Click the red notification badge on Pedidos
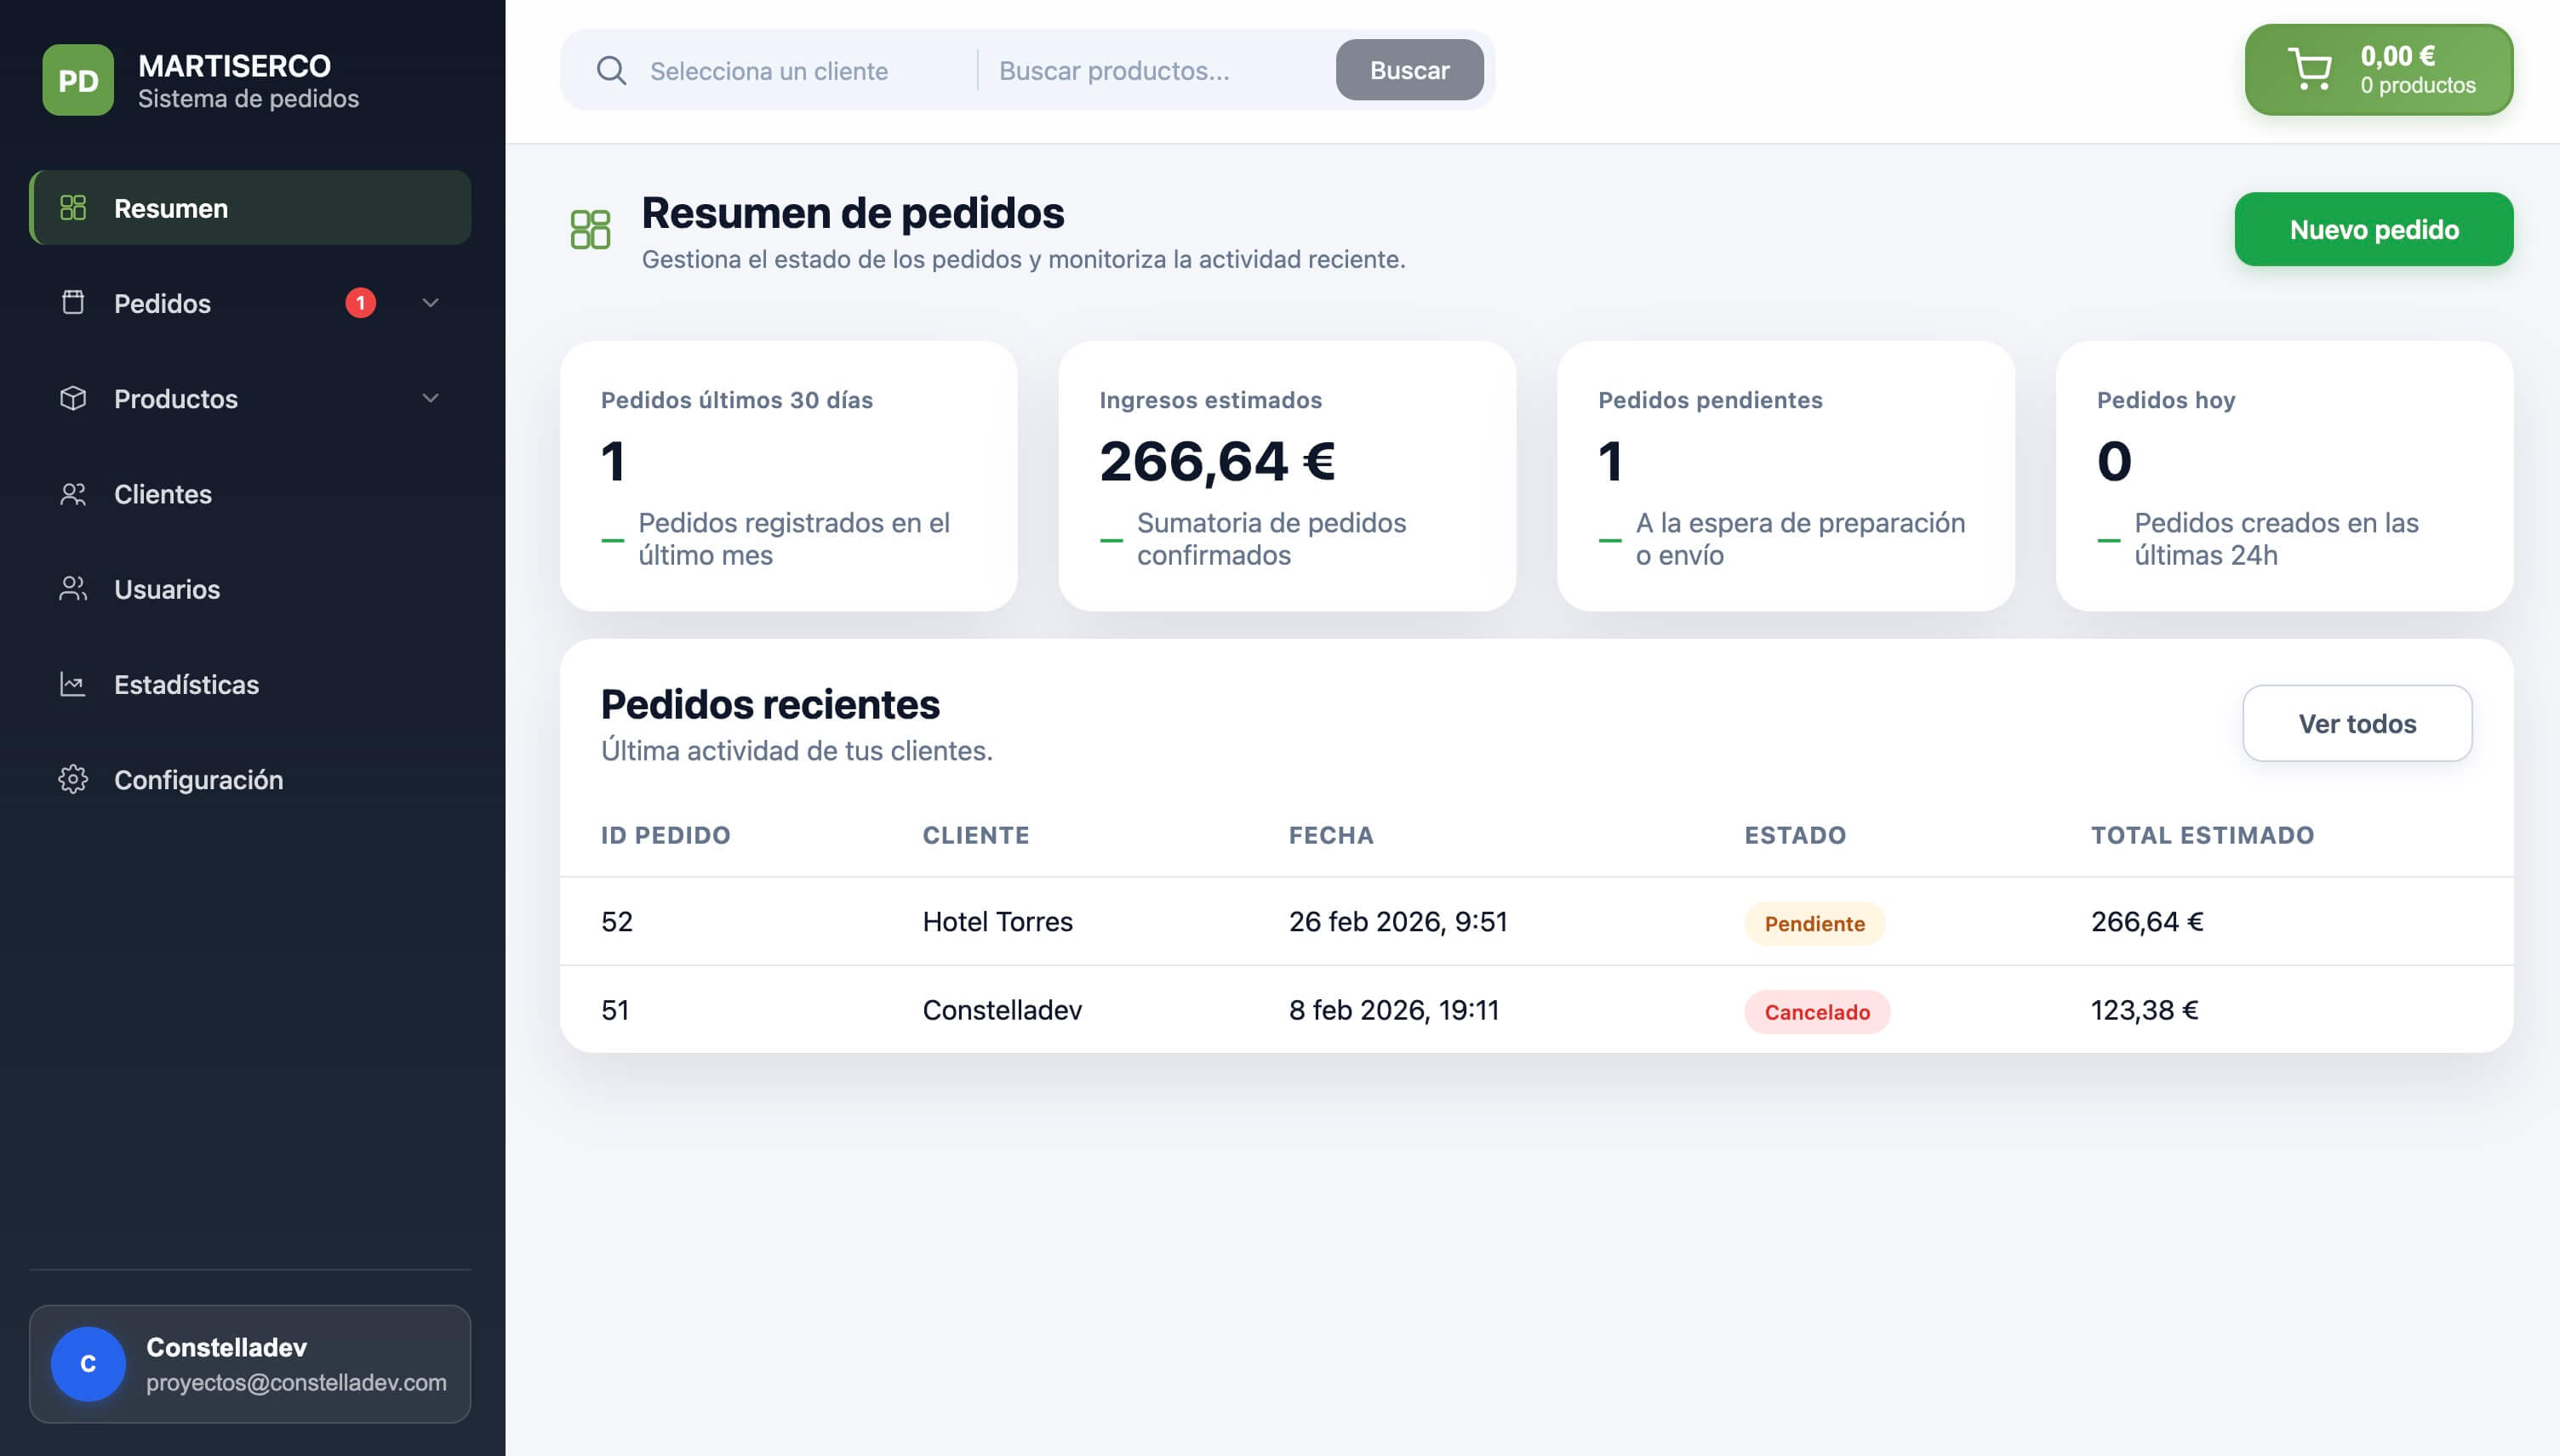The image size is (2560, 1456). [360, 302]
